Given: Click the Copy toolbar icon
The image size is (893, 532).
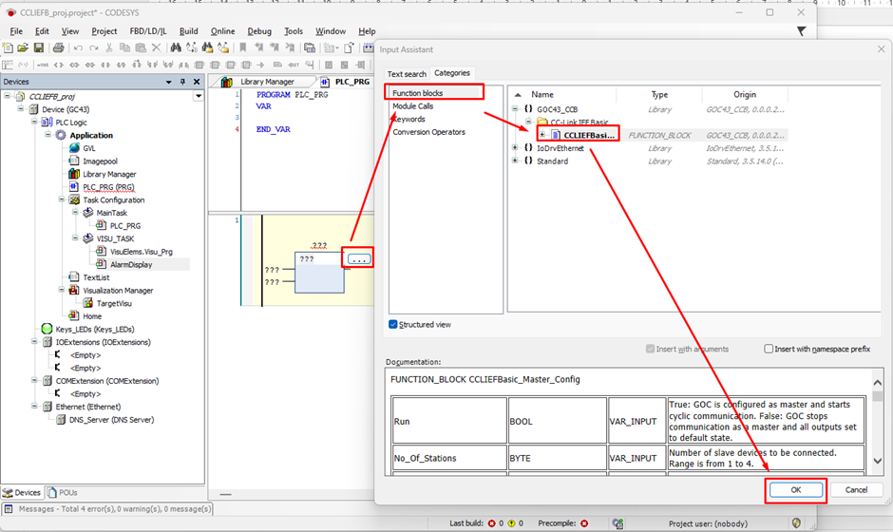Looking at the screenshot, I should click(x=124, y=47).
